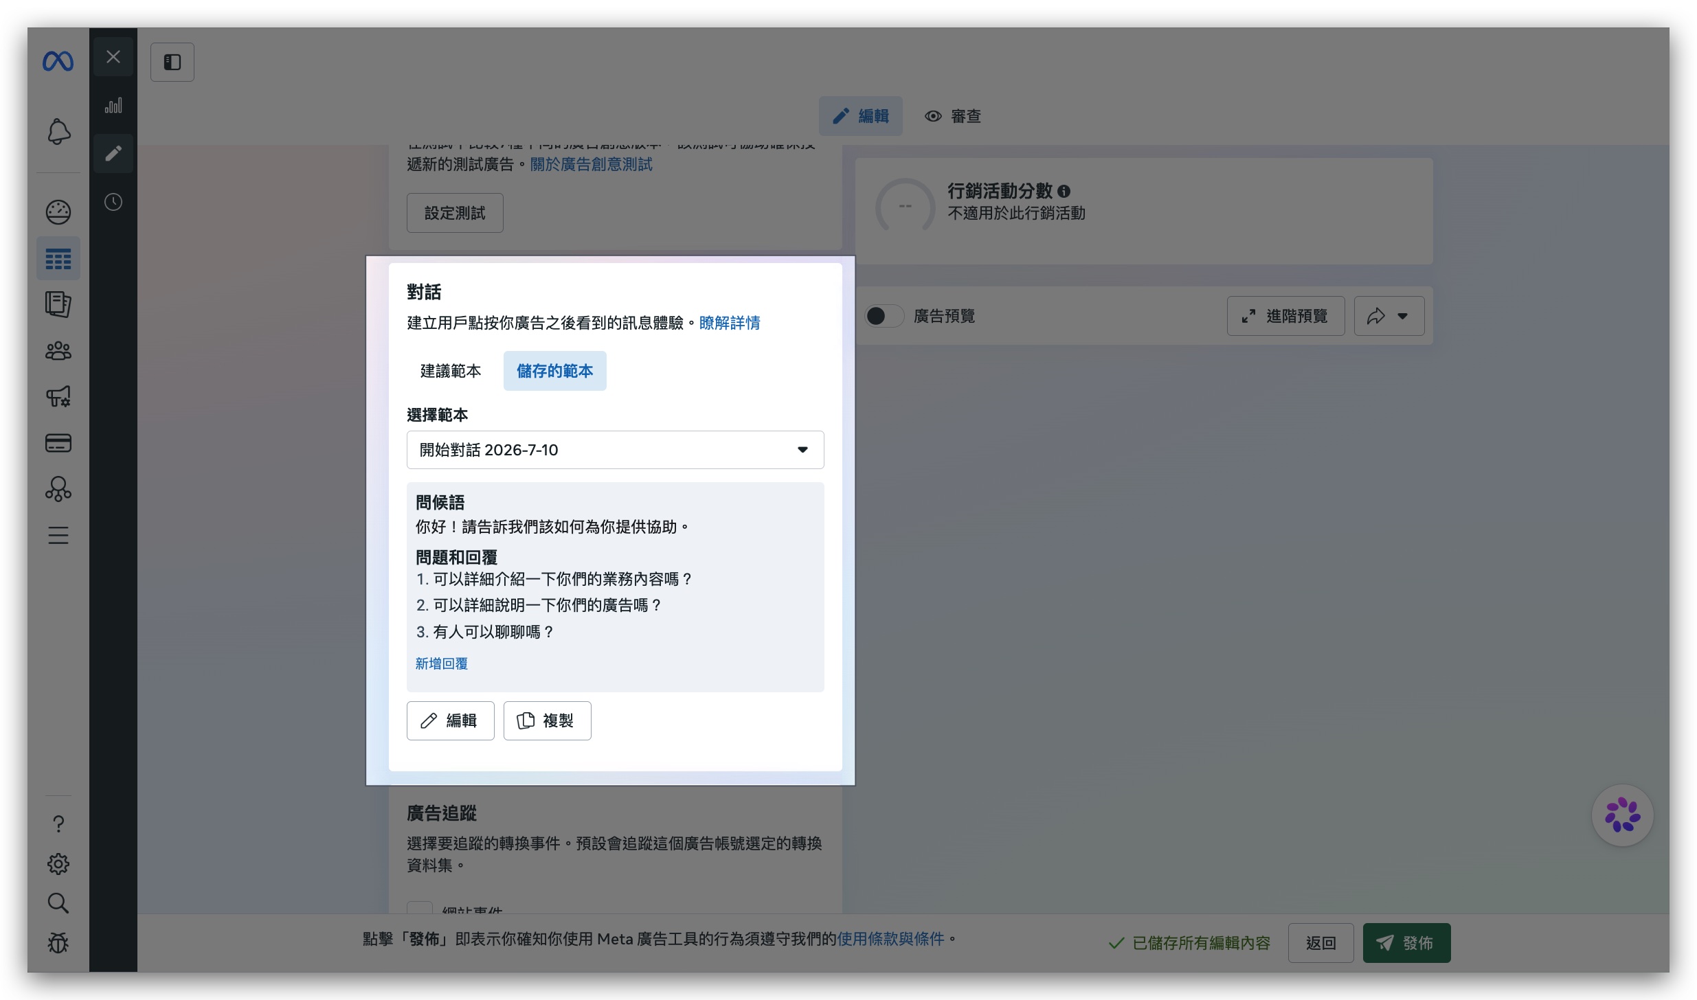Open the bar chart performance icon

113,105
